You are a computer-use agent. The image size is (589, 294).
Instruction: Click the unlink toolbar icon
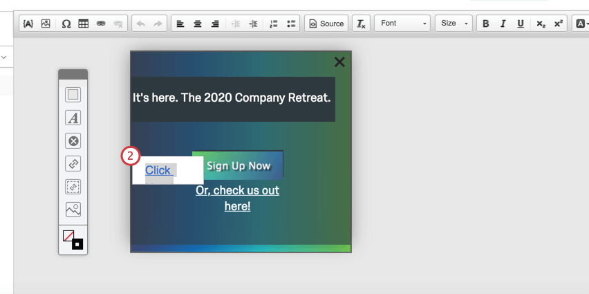pyautogui.click(x=118, y=24)
